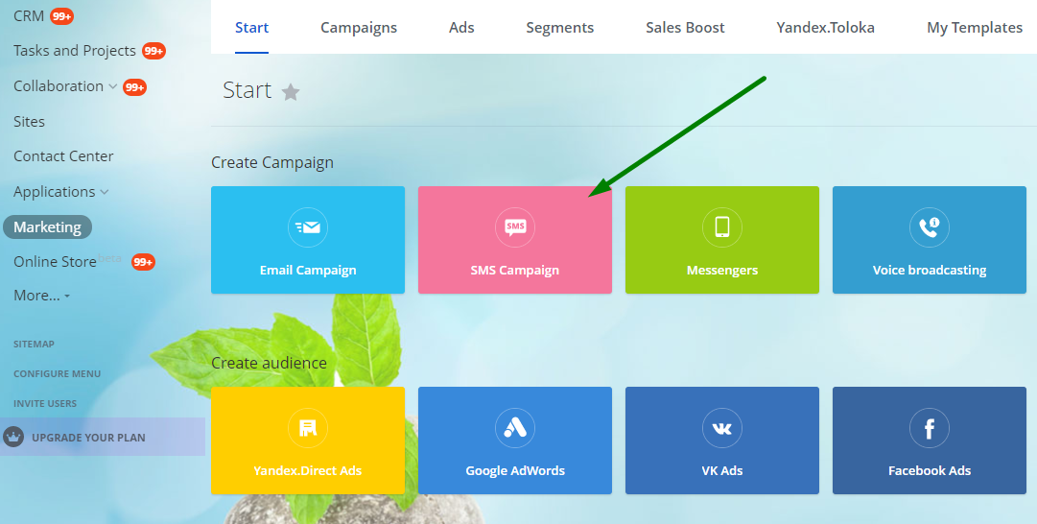This screenshot has width=1037, height=524.
Task: Click the SMS Campaign tile label
Action: [x=515, y=271]
